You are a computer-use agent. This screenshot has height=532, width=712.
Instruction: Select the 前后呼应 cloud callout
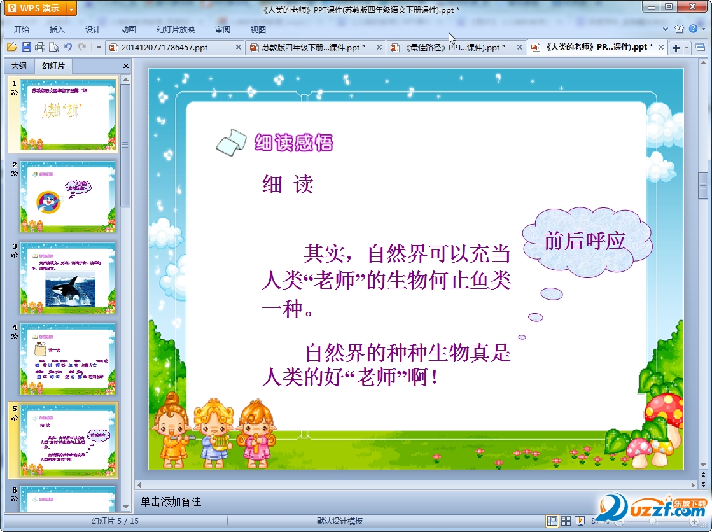click(x=587, y=242)
